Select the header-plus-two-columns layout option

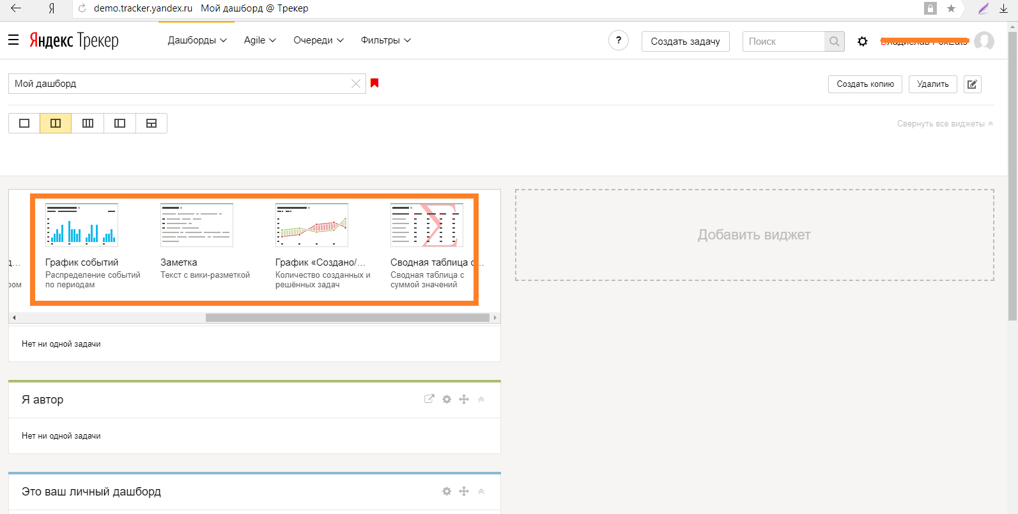(x=151, y=123)
